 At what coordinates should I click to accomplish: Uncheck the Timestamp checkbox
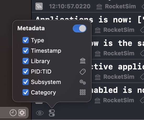26,51
